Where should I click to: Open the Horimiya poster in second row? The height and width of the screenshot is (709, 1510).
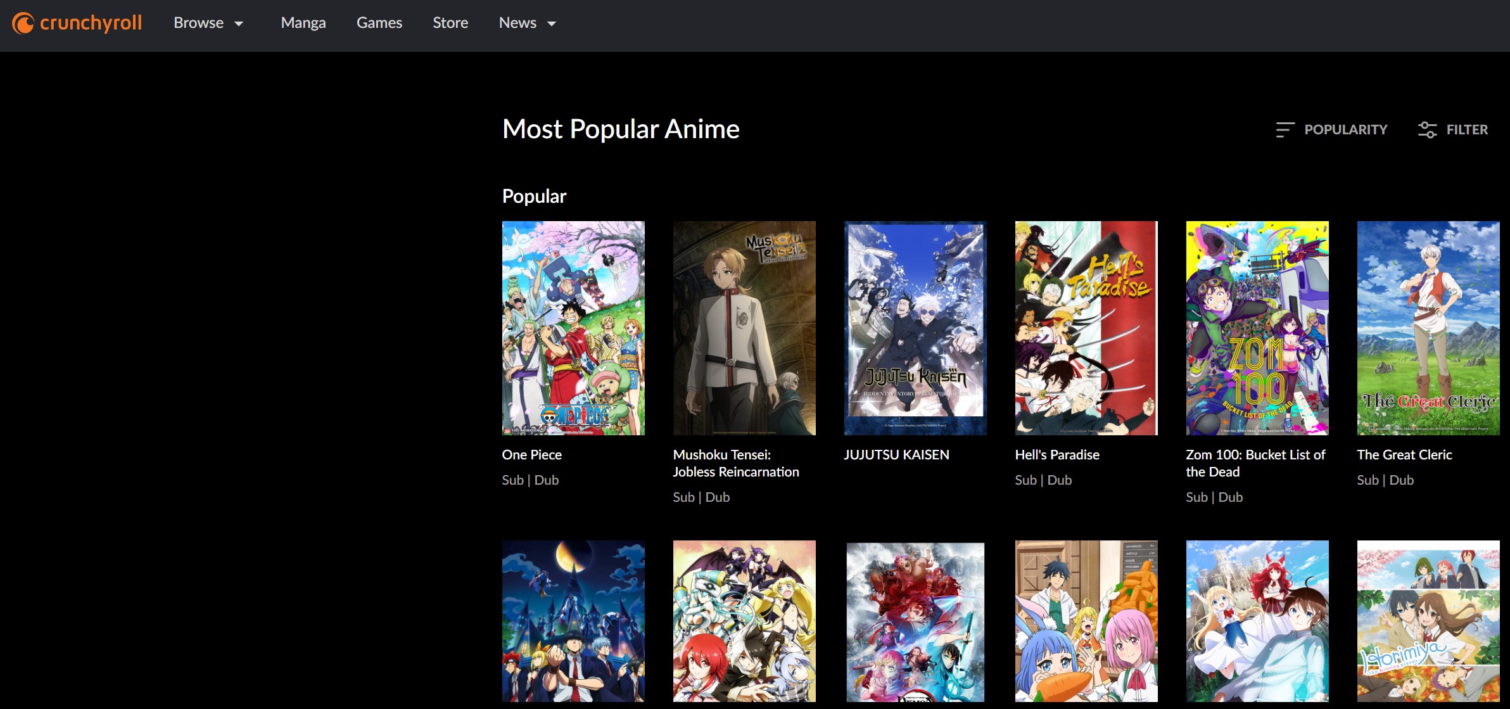1428,621
